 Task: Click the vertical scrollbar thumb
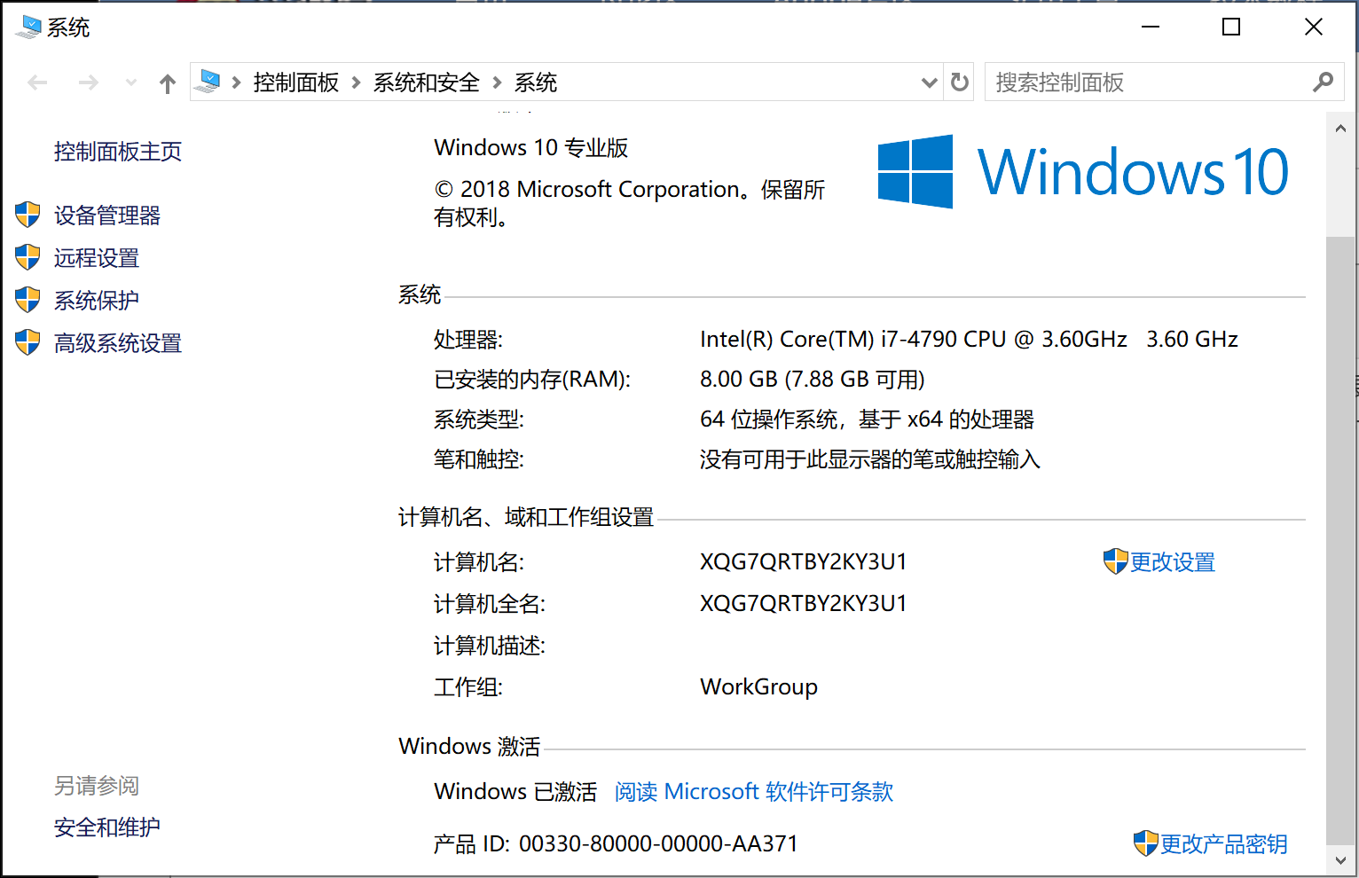pyautogui.click(x=1339, y=541)
